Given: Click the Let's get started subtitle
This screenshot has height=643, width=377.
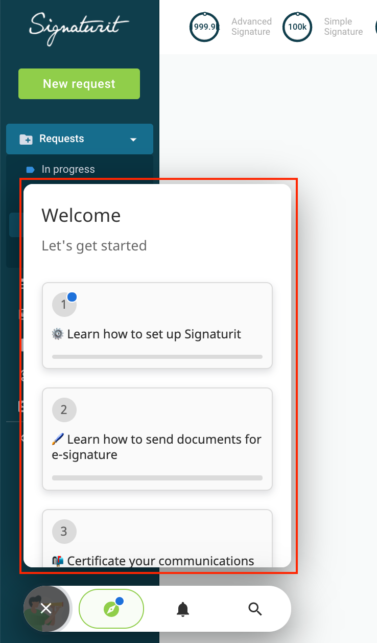Looking at the screenshot, I should pyautogui.click(x=94, y=246).
